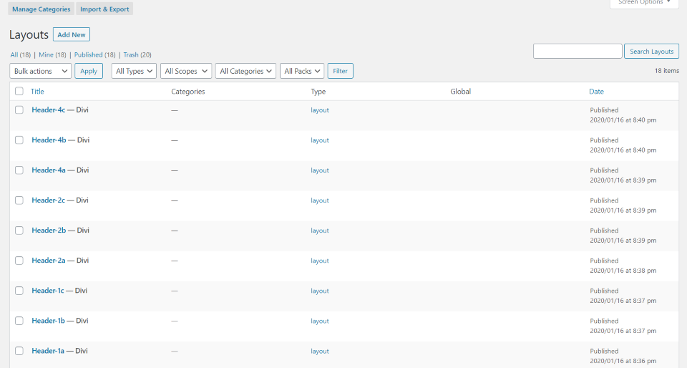This screenshot has height=368, width=687.
Task: Sort the table by Title column
Action: (37, 91)
